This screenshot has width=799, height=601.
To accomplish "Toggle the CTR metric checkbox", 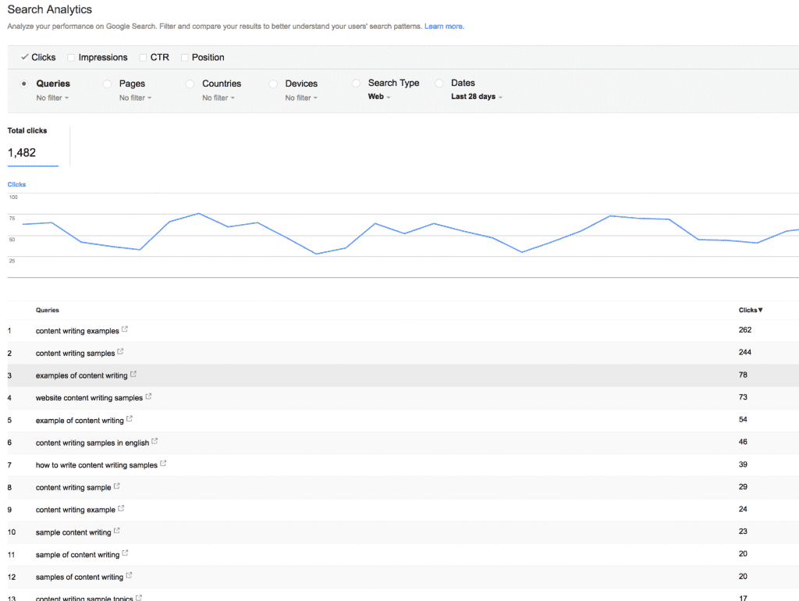I will [144, 58].
